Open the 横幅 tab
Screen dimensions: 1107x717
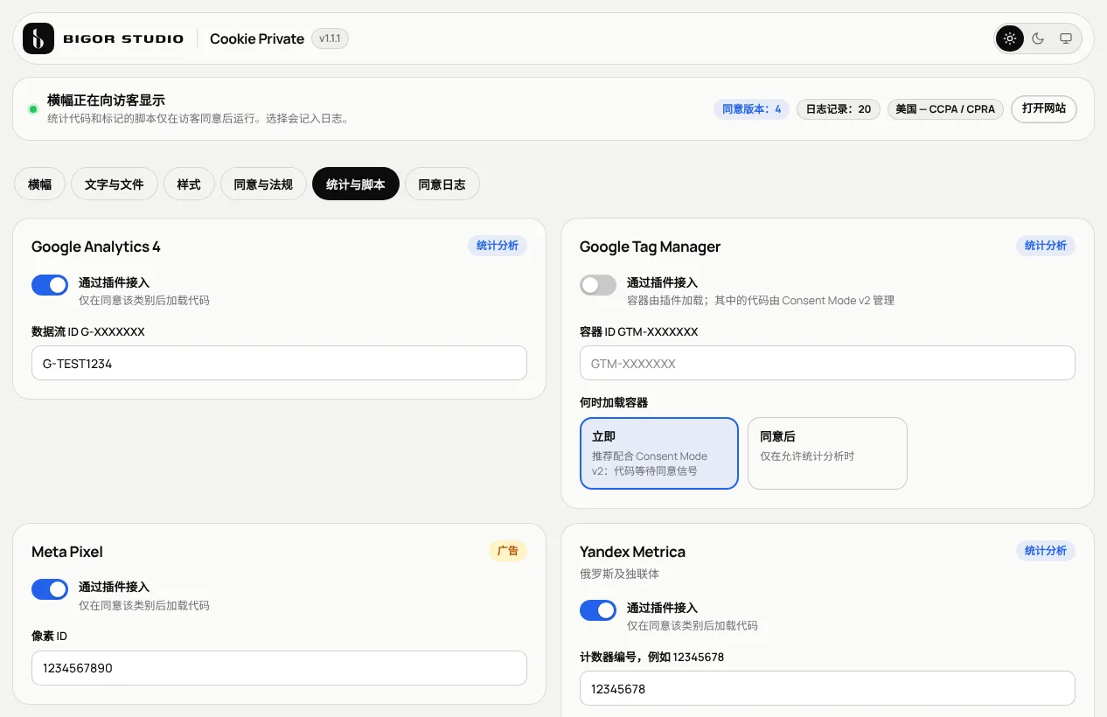40,184
